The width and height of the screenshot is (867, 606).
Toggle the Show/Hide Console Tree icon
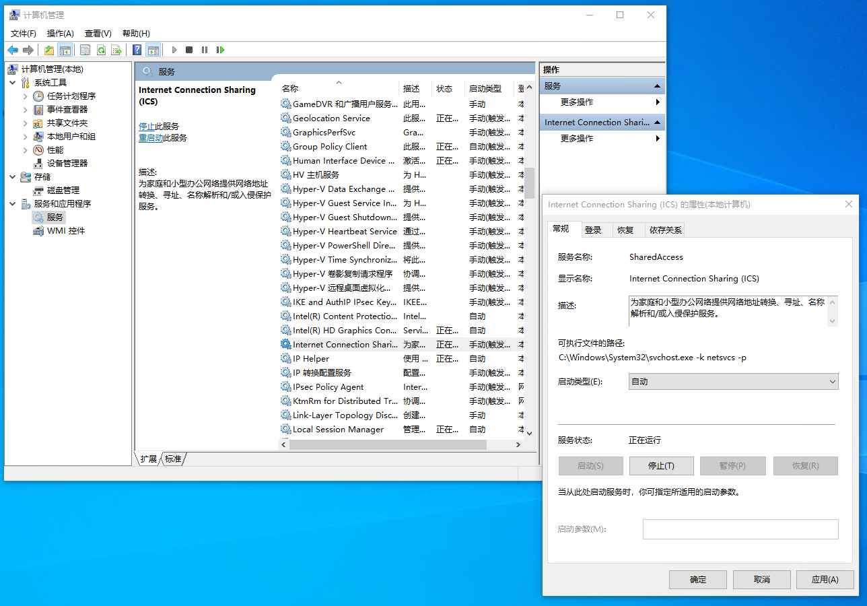point(65,50)
